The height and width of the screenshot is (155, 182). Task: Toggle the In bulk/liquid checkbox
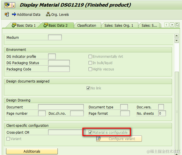[90, 63]
